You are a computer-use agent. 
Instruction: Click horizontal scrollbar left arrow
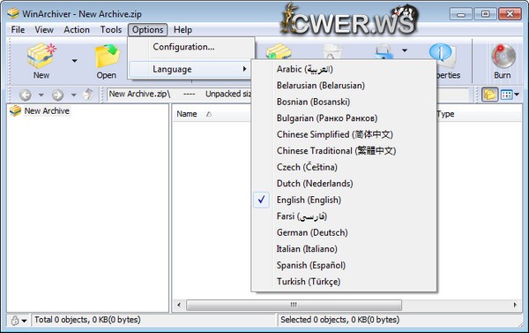[179, 305]
